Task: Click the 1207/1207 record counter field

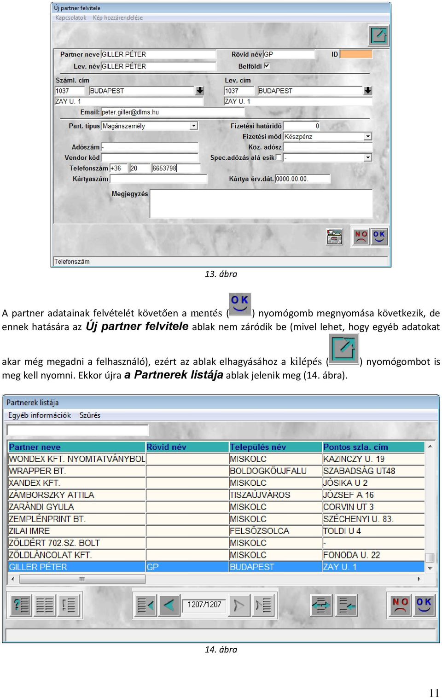Action: pyautogui.click(x=204, y=605)
